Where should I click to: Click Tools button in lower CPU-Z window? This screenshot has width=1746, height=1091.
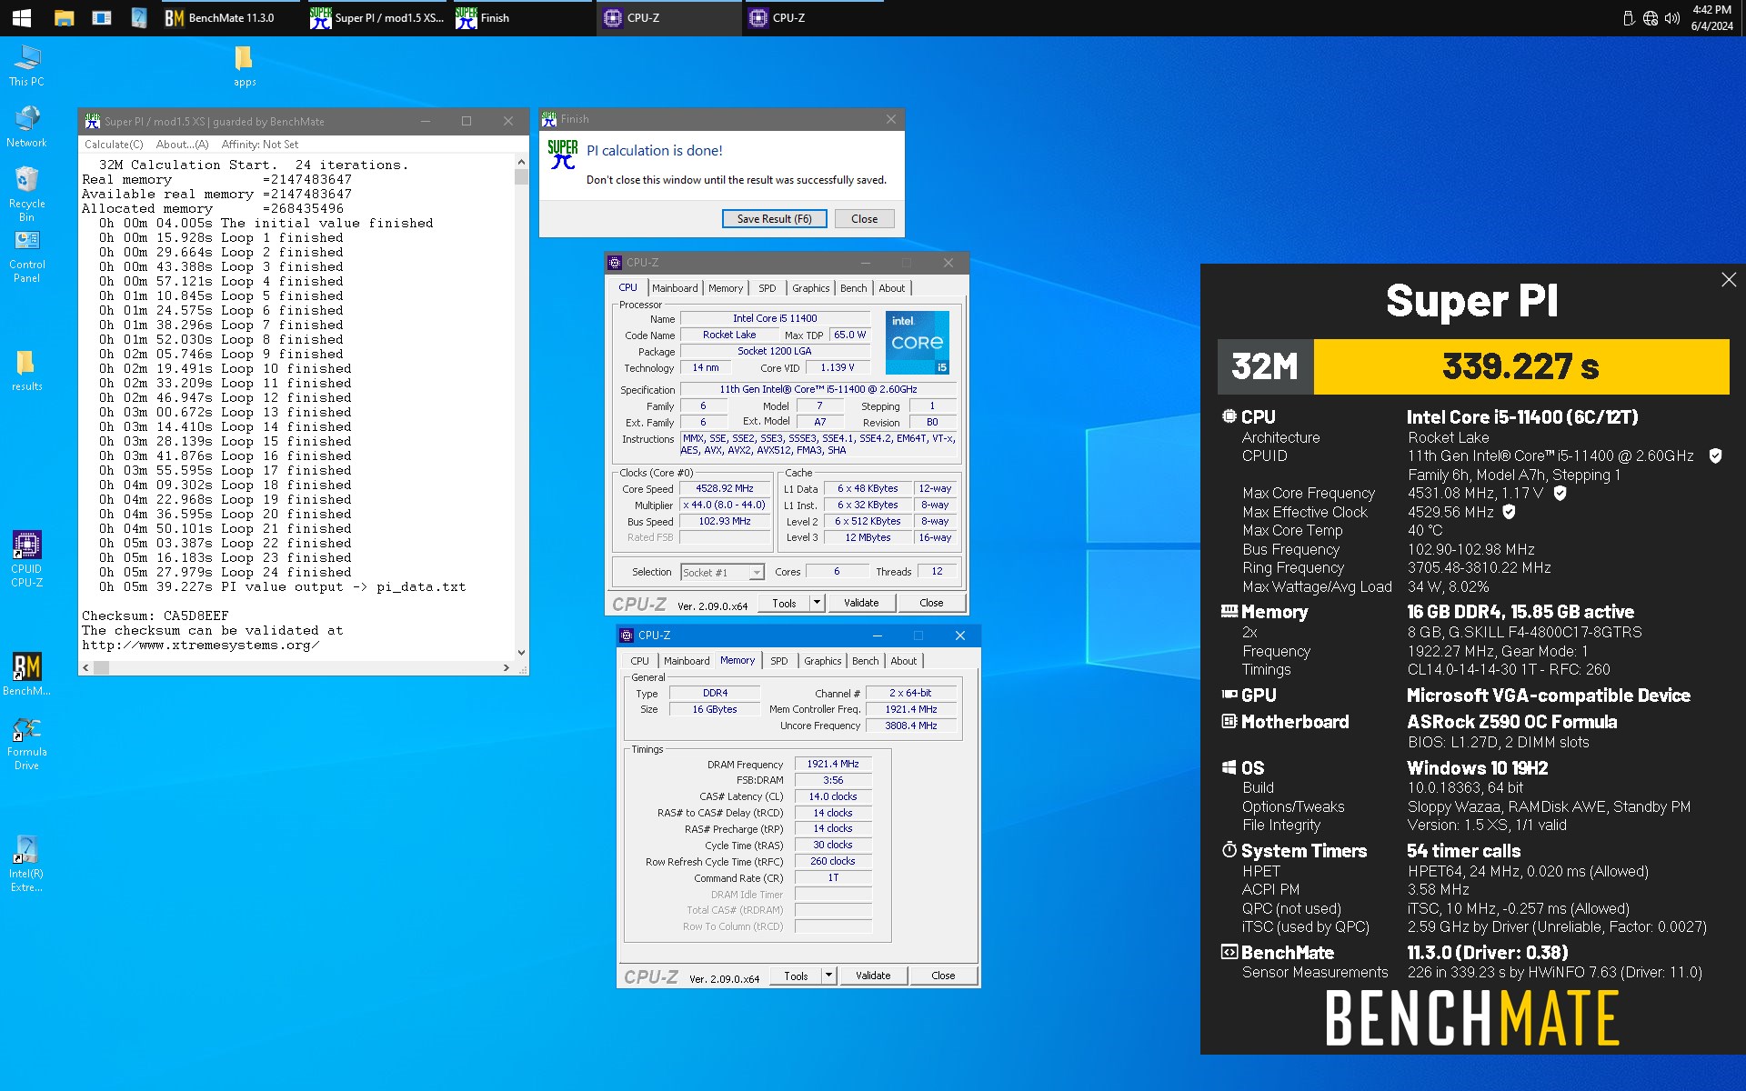click(796, 976)
